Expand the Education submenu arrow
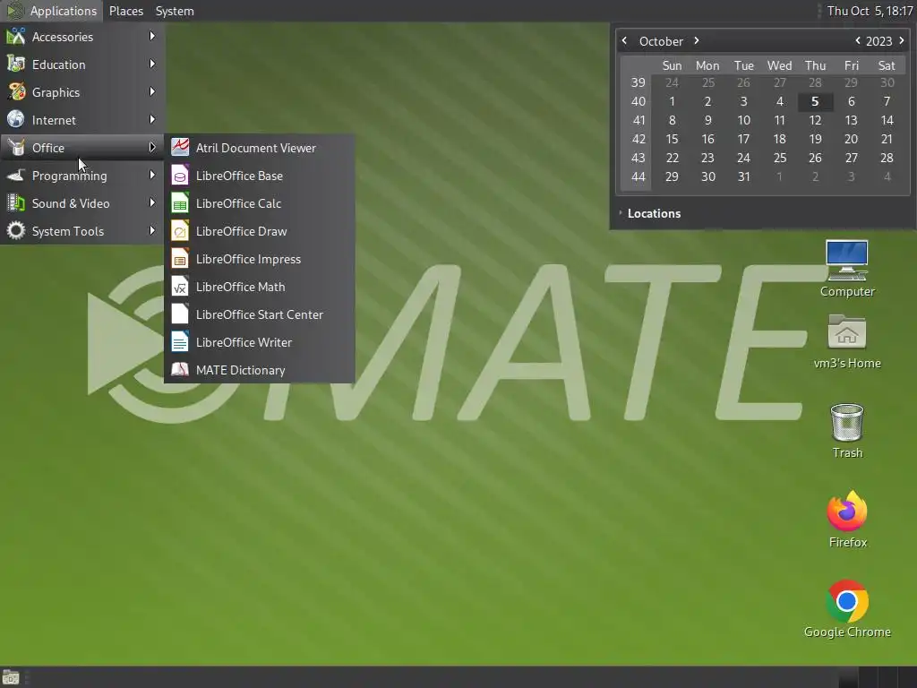This screenshot has width=917, height=688. click(x=152, y=64)
